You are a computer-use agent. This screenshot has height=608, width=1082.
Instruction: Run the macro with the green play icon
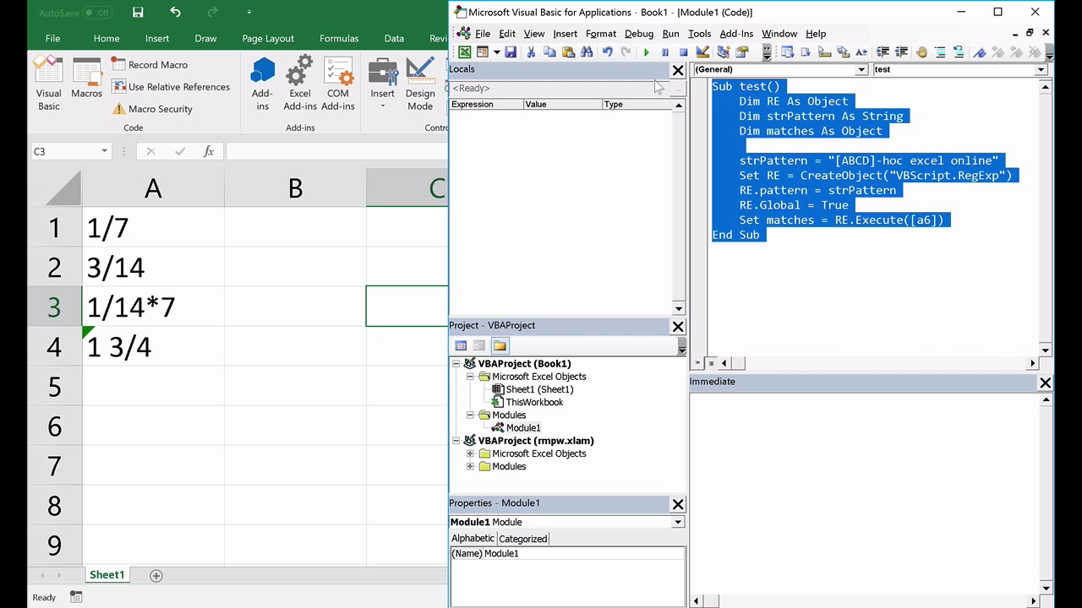click(647, 52)
